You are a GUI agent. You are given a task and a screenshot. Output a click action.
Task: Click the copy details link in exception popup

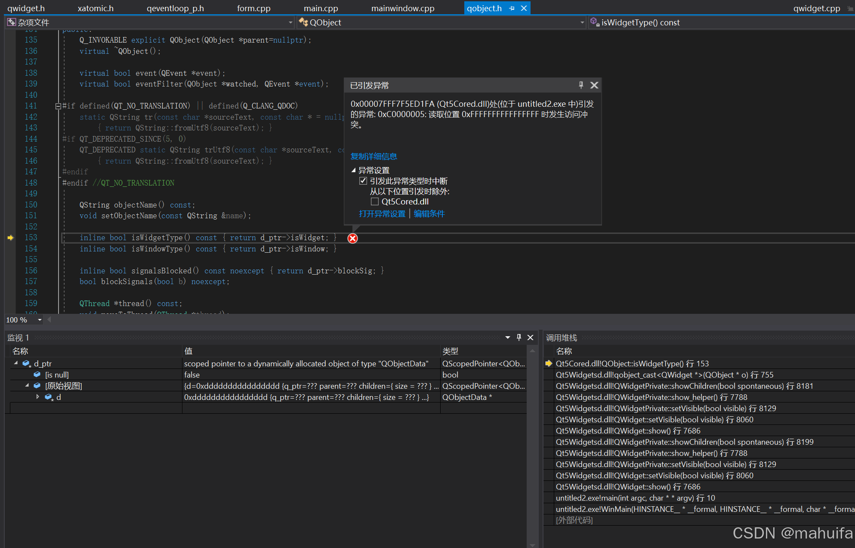[373, 156]
